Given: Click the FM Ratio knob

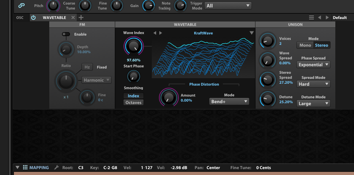Looking at the screenshot, I should pyautogui.click(x=66, y=81).
